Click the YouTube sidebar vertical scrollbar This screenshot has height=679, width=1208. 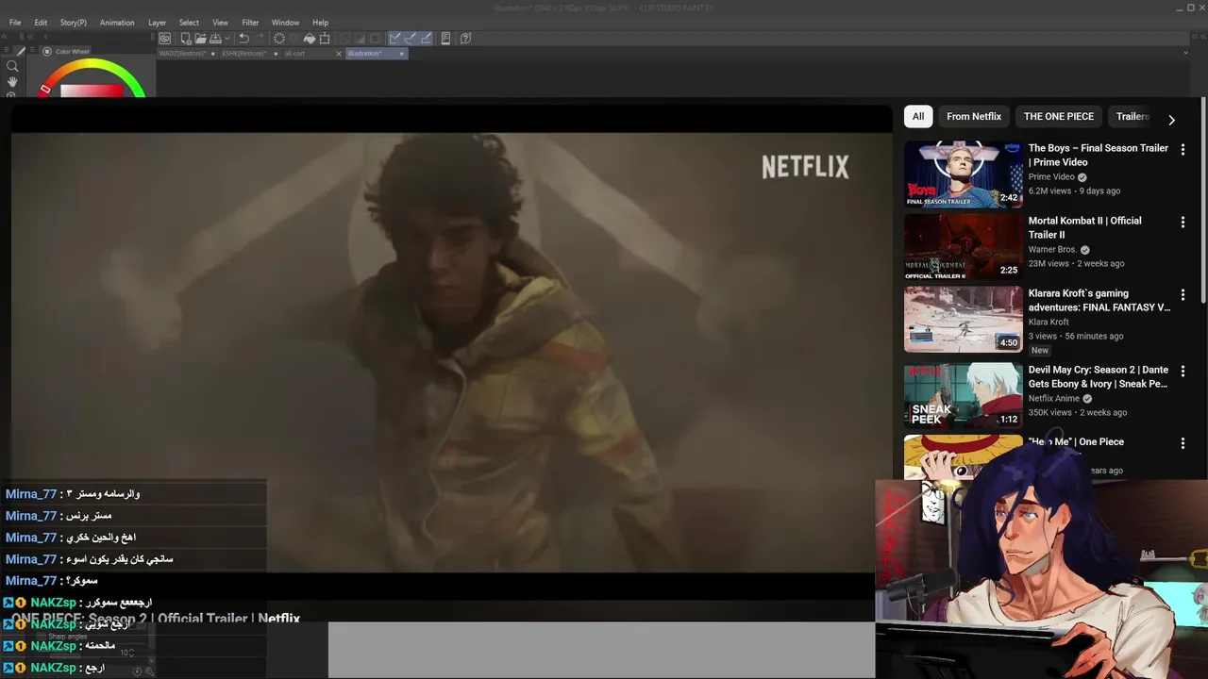point(1203,200)
